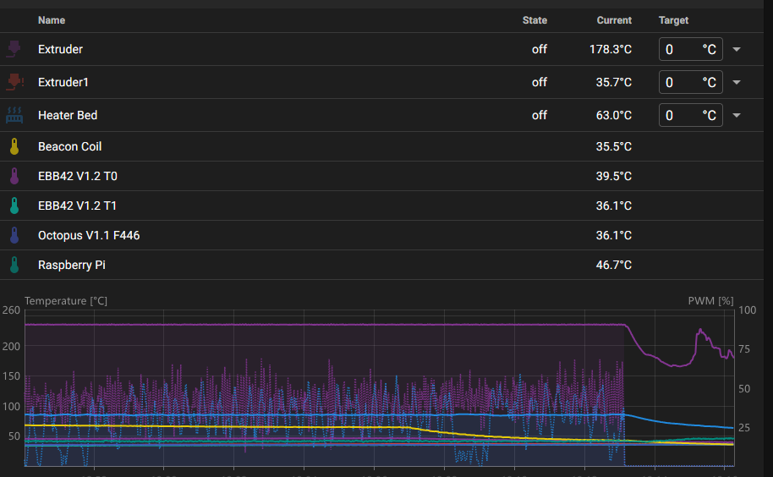Click the Extruder off state
Screen dimensions: 773x477
540,49
